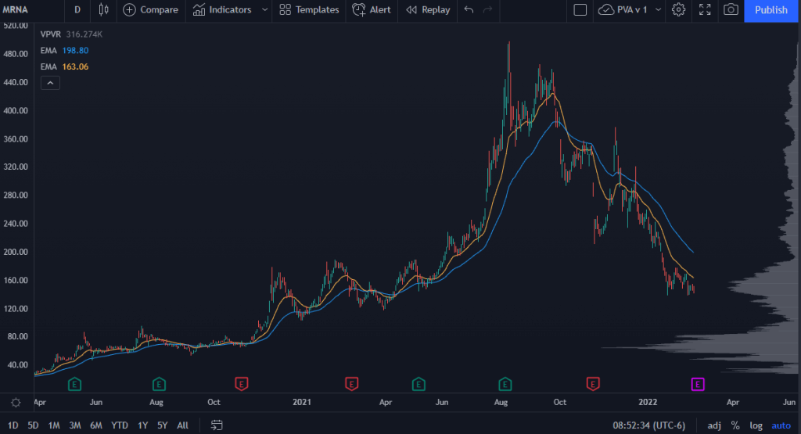Click the green earnings marker near May 2020

click(74, 384)
